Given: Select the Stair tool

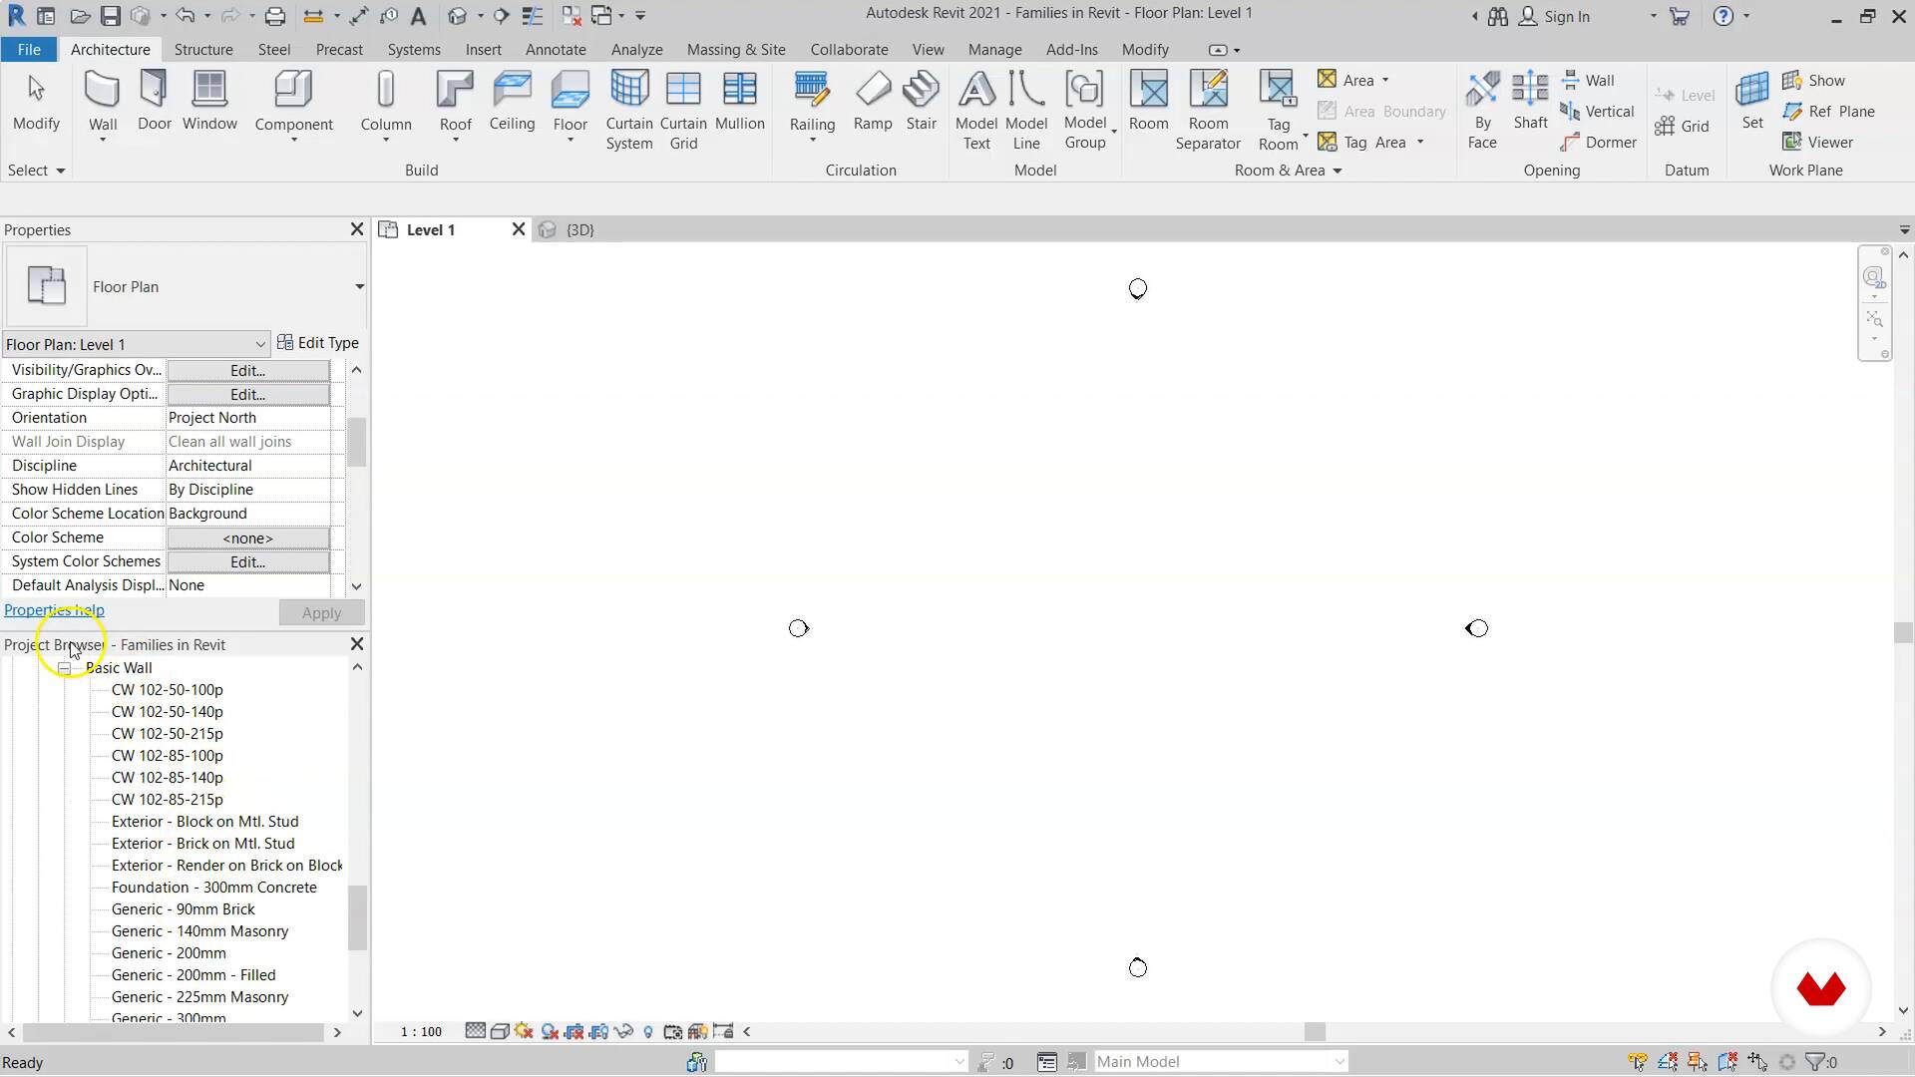Looking at the screenshot, I should click(921, 102).
